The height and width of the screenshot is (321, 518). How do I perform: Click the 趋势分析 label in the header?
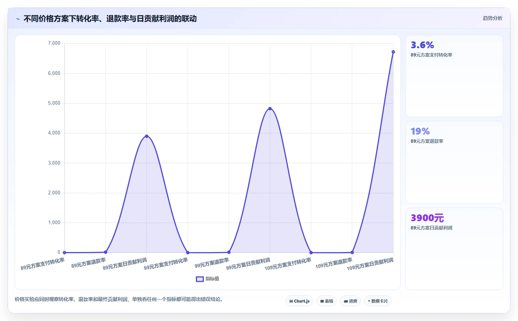[492, 18]
